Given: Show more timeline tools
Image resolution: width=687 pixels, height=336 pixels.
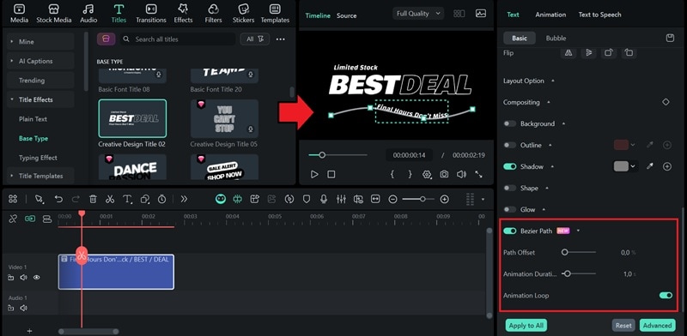Looking at the screenshot, I should coord(184,199).
